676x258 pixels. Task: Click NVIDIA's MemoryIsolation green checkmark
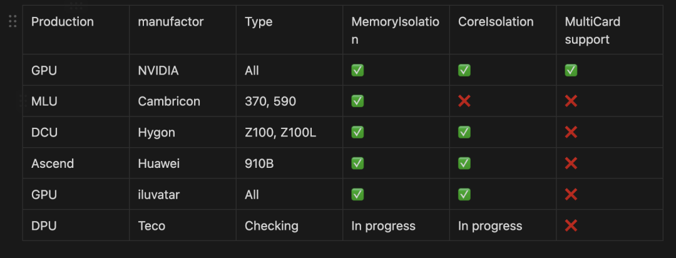pyautogui.click(x=357, y=70)
